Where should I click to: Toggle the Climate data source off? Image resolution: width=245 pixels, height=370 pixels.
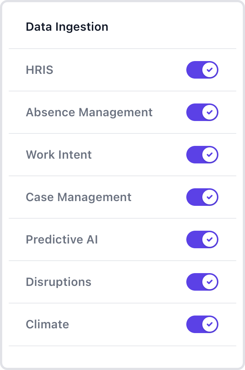[x=202, y=324]
